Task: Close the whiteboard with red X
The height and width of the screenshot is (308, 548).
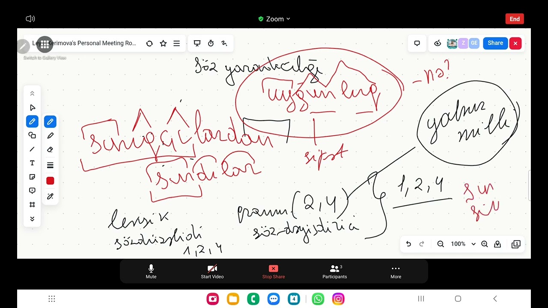Action: click(515, 43)
